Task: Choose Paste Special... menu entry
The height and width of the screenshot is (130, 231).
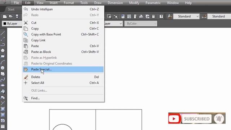Action: (x=63, y=69)
